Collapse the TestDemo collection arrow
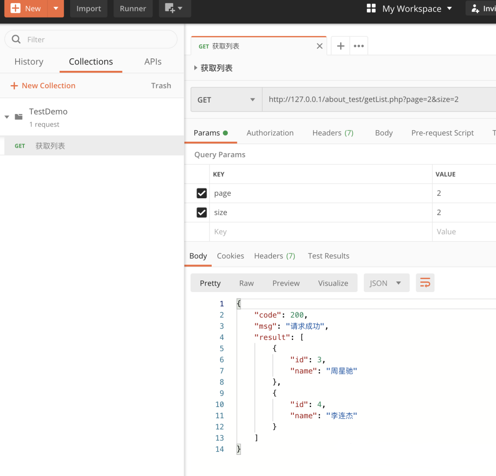The height and width of the screenshot is (476, 496). (6, 117)
